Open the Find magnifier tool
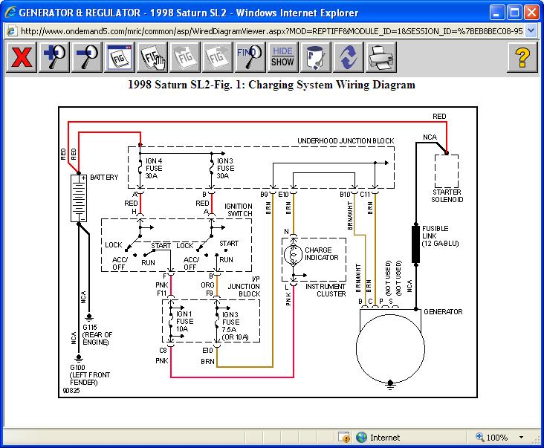544x448 pixels. 250,57
